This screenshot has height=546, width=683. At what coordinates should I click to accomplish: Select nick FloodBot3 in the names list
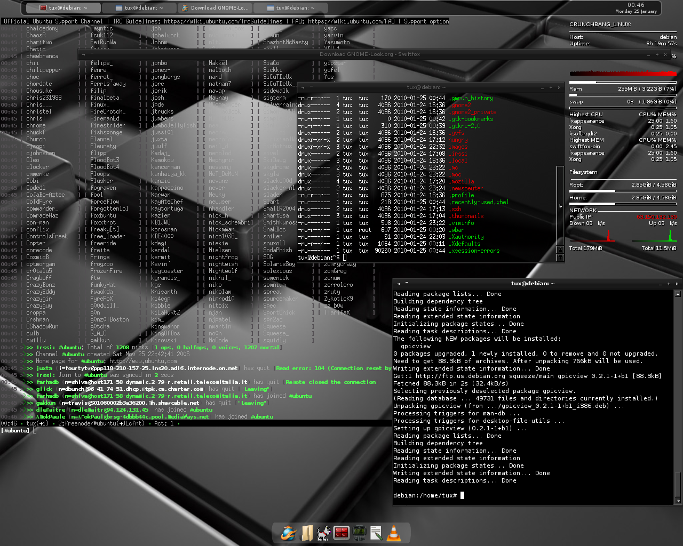[x=105, y=160]
